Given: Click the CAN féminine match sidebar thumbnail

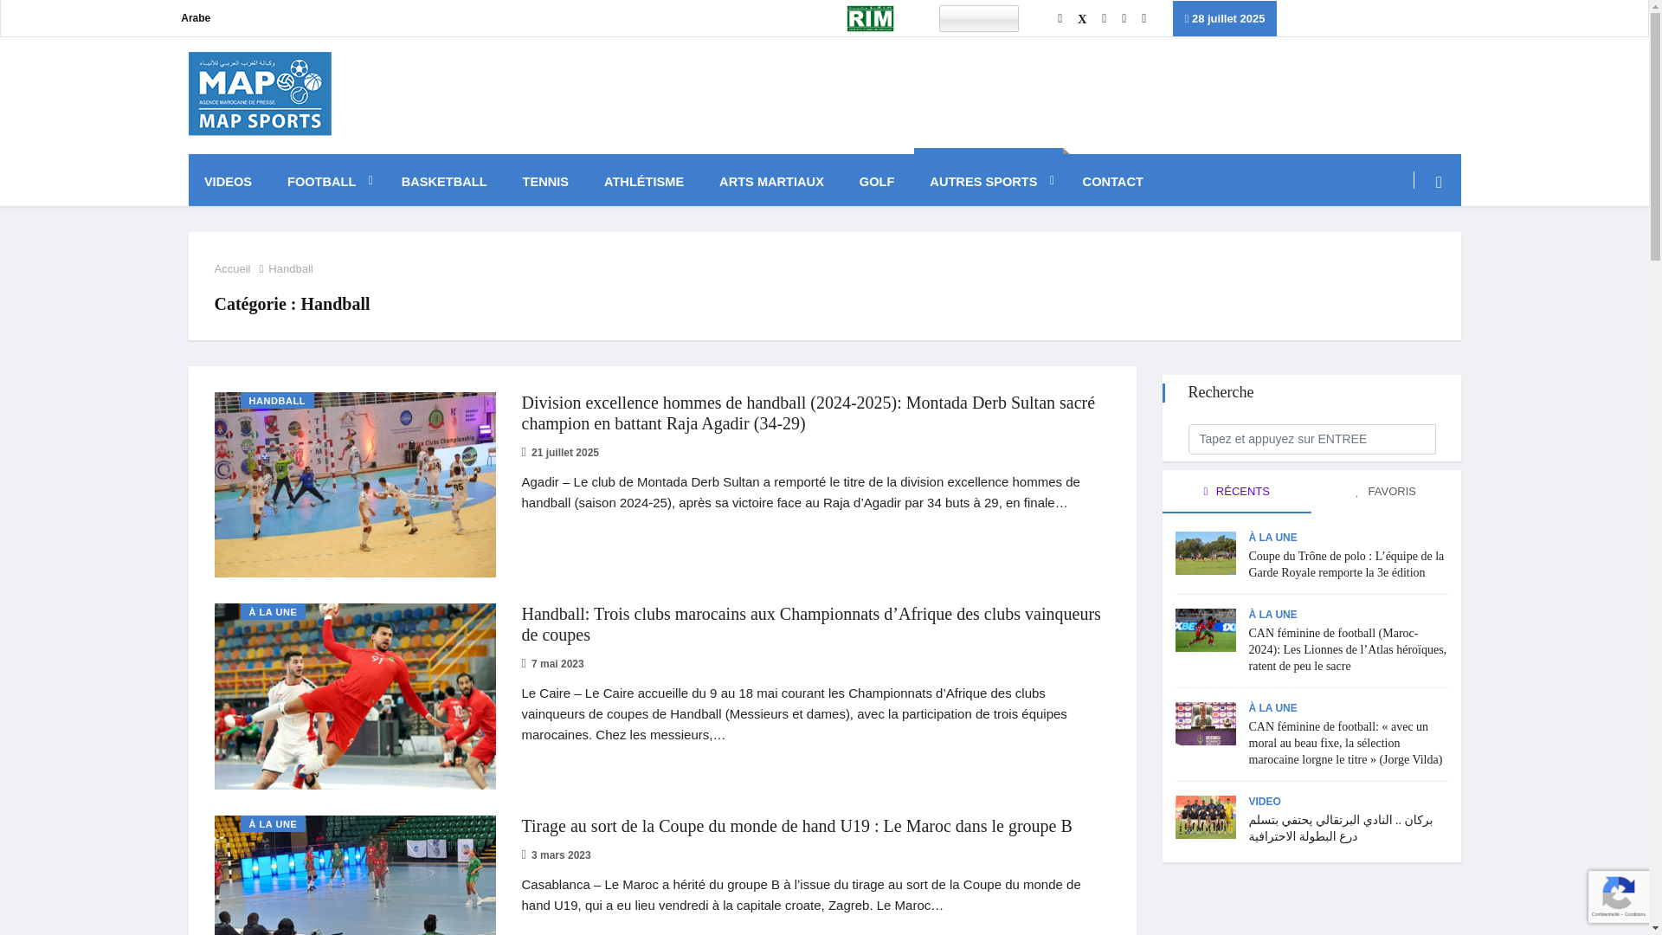Looking at the screenshot, I should [x=1205, y=630].
